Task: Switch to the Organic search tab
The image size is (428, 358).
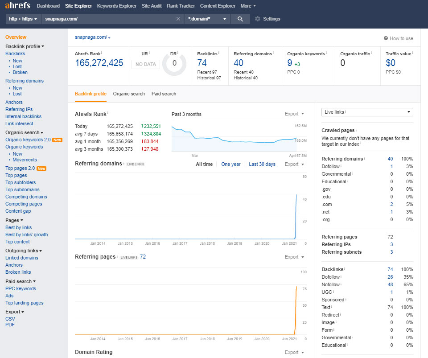Action: click(x=129, y=94)
